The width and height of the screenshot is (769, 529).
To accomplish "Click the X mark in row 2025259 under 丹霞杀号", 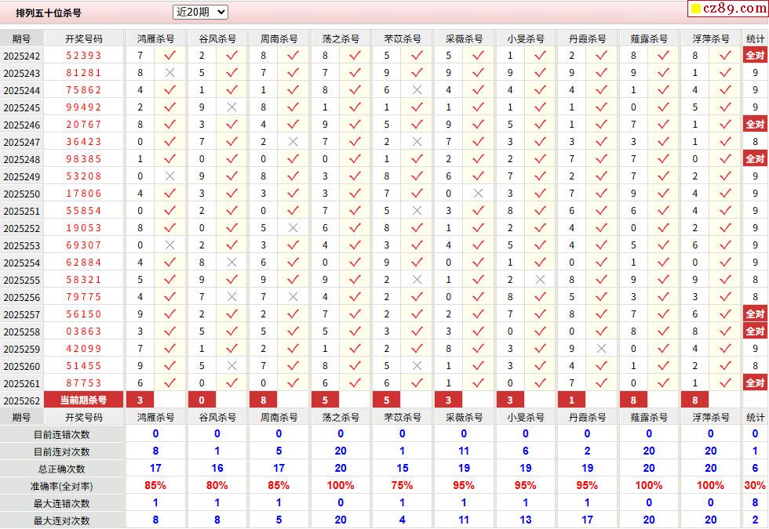I will [x=601, y=349].
